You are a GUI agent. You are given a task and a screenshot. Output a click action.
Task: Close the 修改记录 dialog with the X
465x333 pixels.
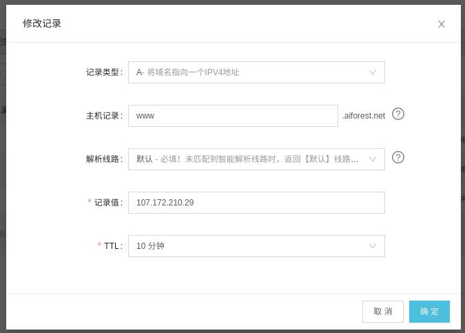click(x=442, y=24)
